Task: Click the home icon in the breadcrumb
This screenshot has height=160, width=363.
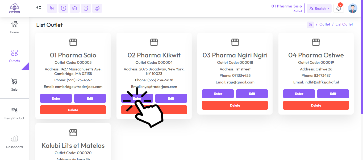Action: (310, 24)
